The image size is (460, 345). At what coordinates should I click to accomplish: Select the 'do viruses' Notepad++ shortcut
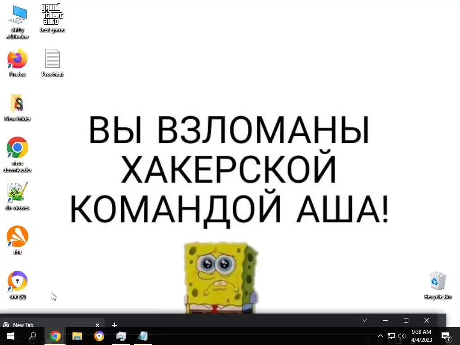click(18, 196)
